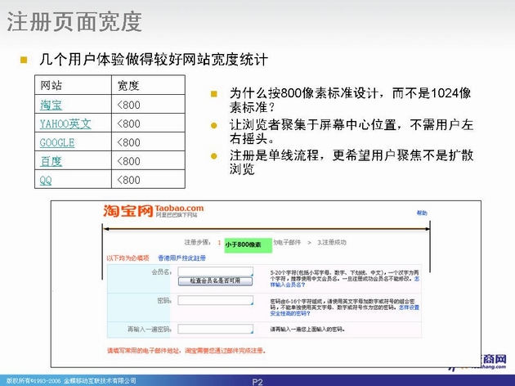Viewport: 515px width, 386px height.
Task: Select the <800 cell in the QQ row
Action: pos(148,179)
